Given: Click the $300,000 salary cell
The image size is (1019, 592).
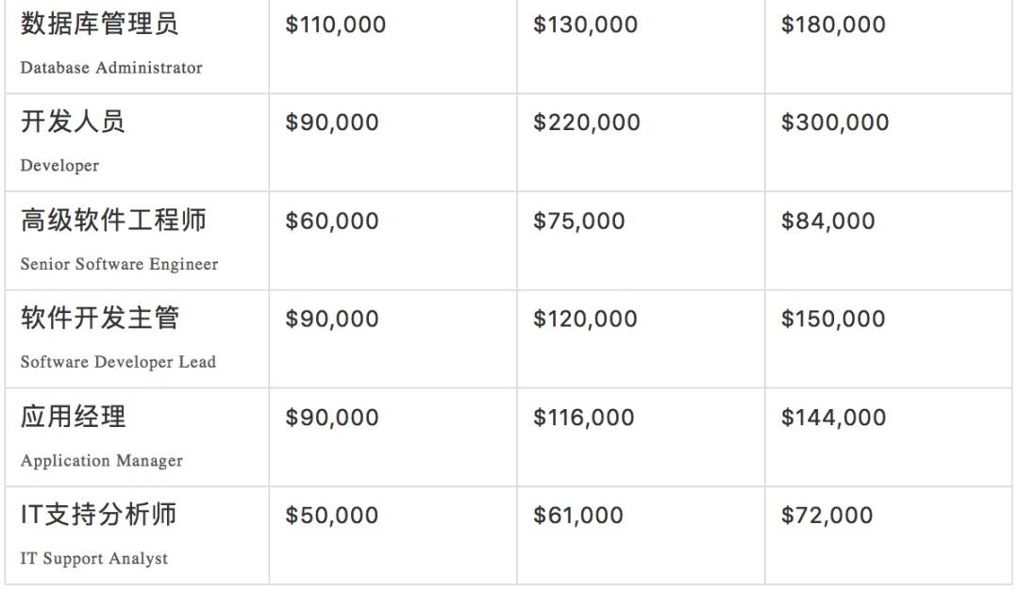Looking at the screenshot, I should point(835,123).
